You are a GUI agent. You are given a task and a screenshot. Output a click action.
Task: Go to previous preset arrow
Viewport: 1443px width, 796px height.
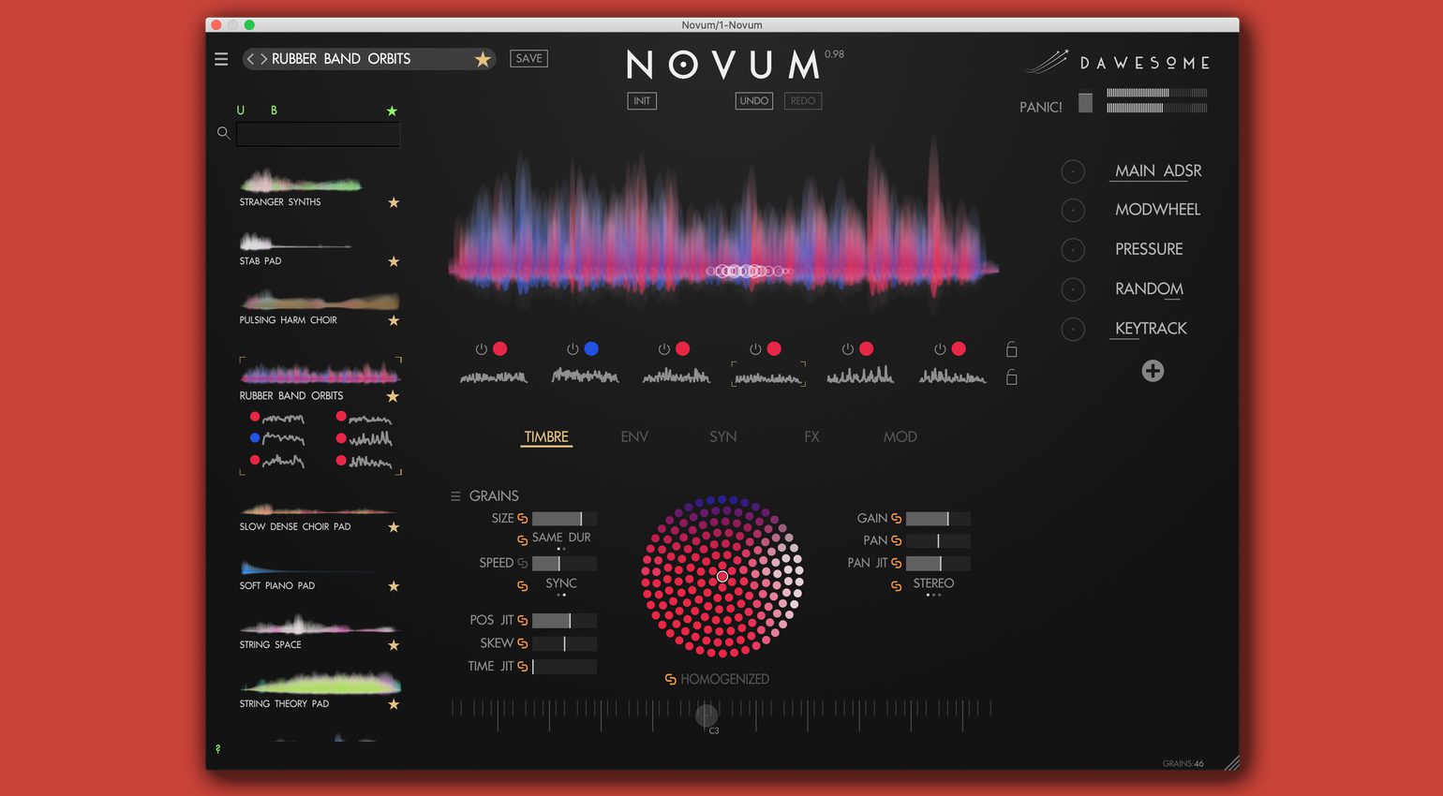click(x=250, y=59)
